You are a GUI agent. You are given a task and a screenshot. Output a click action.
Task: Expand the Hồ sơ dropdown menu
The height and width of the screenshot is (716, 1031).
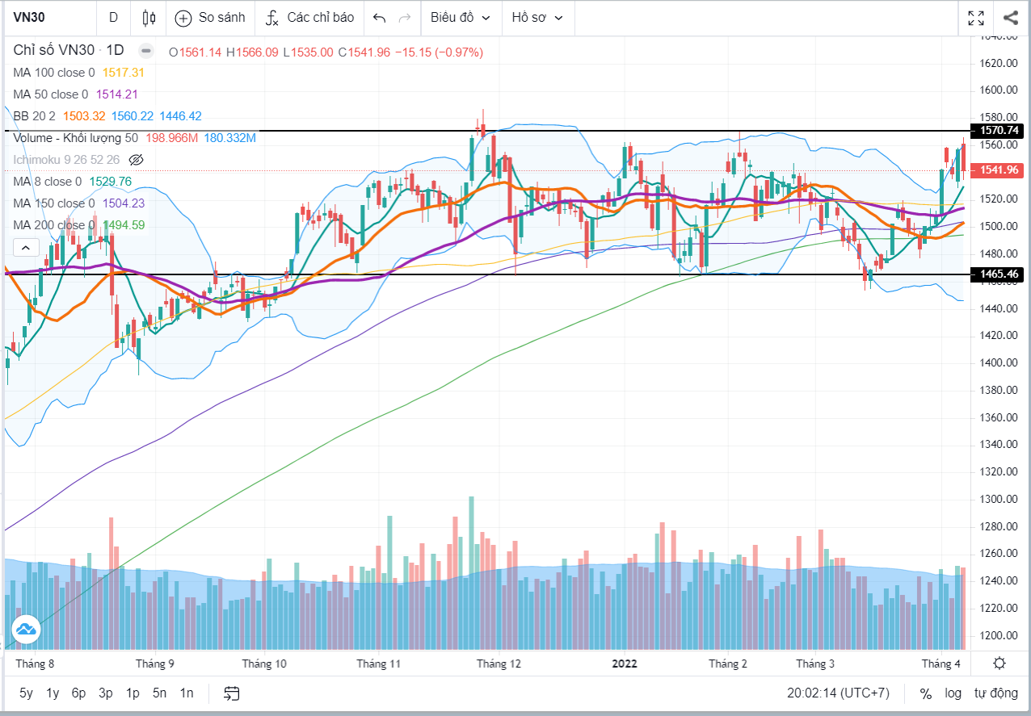(x=537, y=18)
